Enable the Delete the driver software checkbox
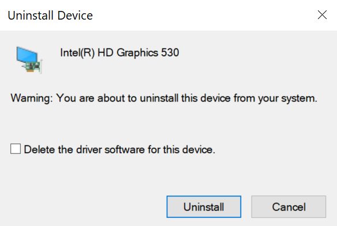Screen dimensions: 337x226 click(16, 149)
